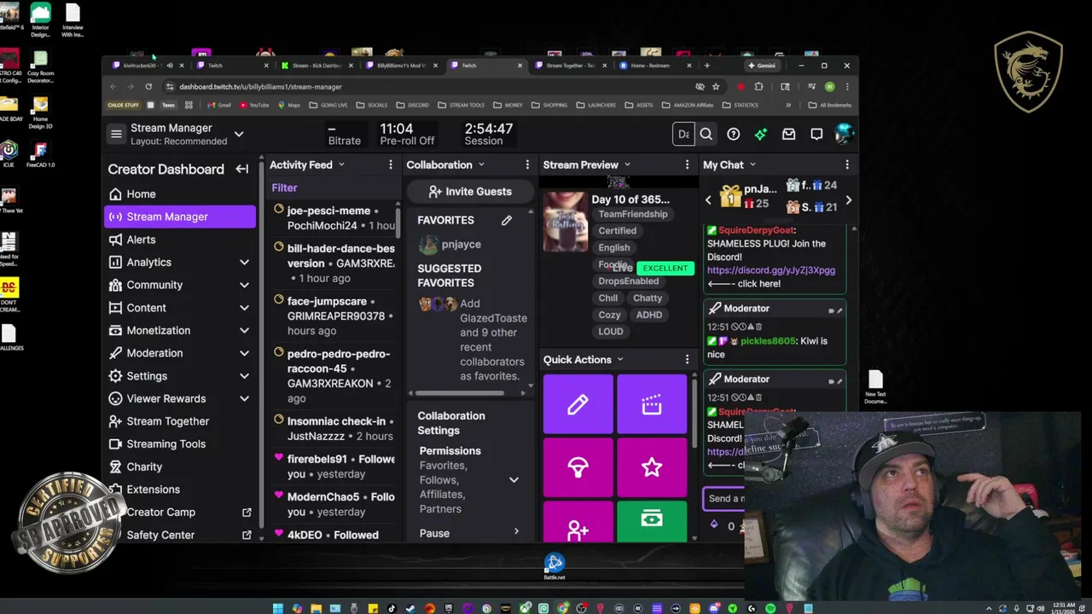The height and width of the screenshot is (614, 1092).
Task: Click the Filter link in Activity Feed
Action: click(x=285, y=188)
